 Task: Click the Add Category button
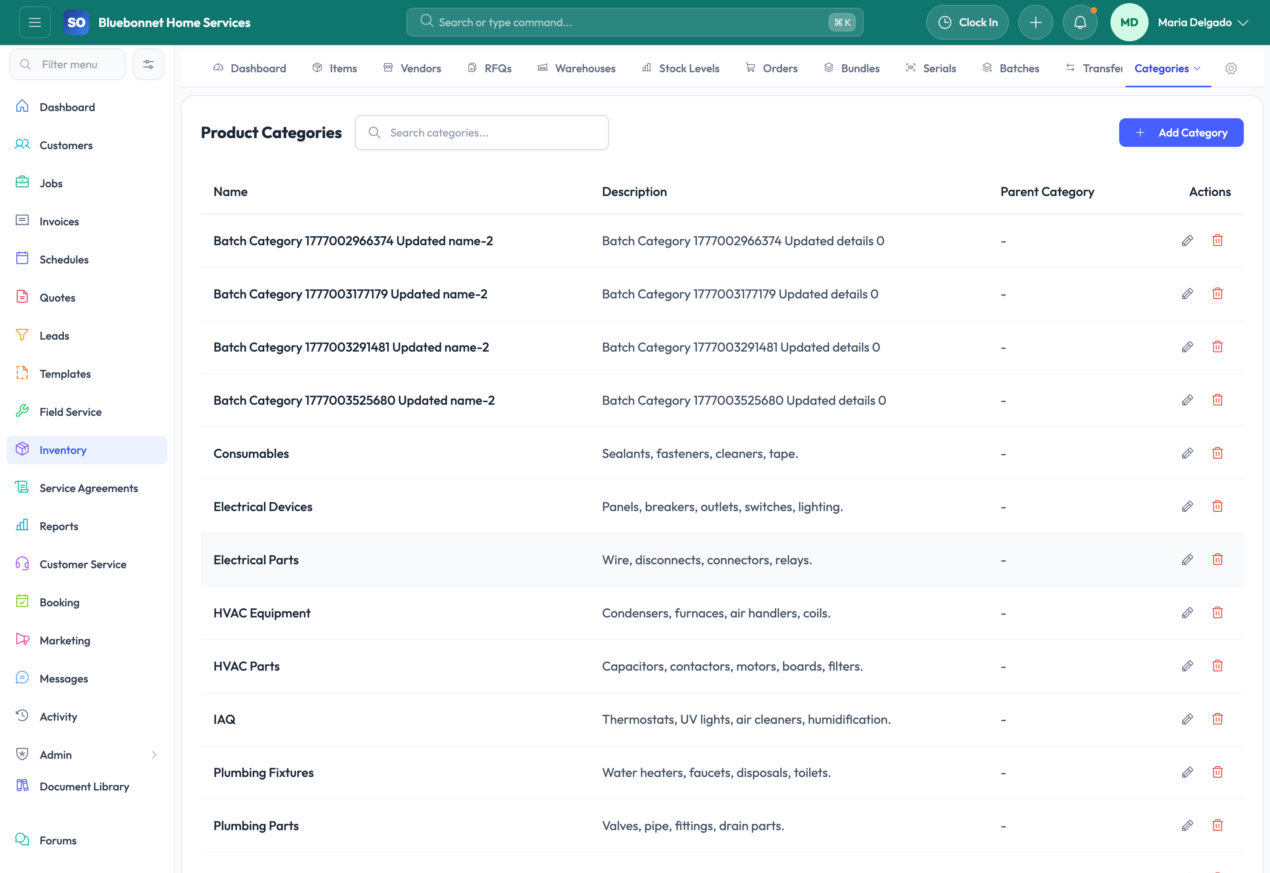click(x=1181, y=133)
